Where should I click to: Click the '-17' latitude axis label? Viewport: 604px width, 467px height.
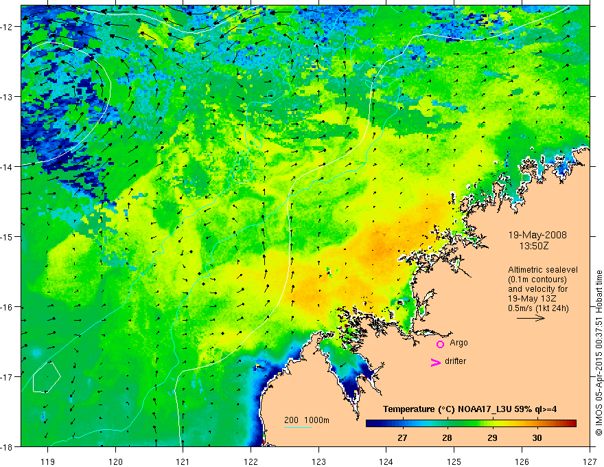(7, 376)
